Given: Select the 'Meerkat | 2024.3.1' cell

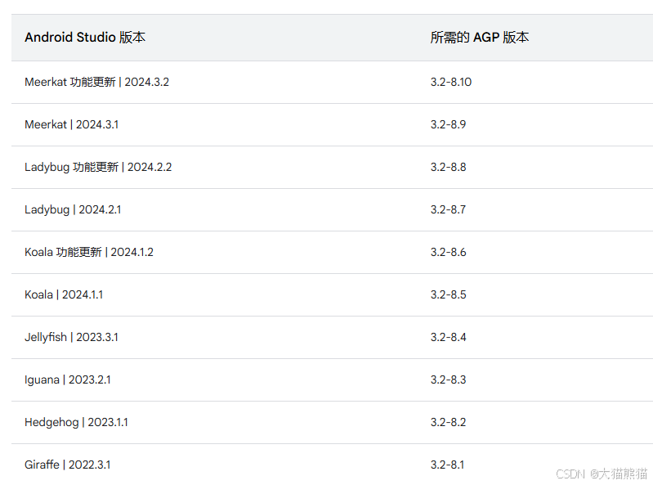Looking at the screenshot, I should point(72,124).
